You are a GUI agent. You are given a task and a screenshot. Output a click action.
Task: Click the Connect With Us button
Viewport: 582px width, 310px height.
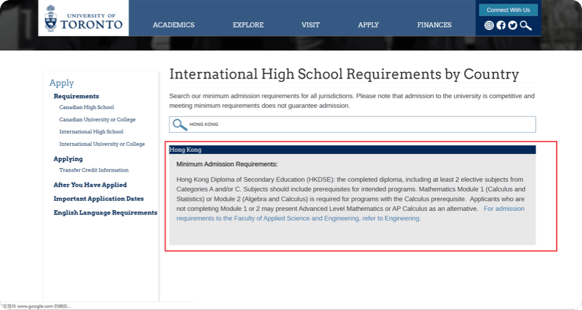click(508, 10)
